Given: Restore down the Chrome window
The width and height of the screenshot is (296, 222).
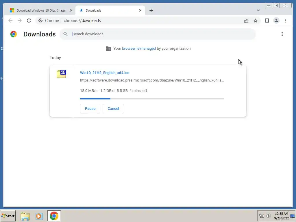Looking at the screenshot, I should click(275, 6).
